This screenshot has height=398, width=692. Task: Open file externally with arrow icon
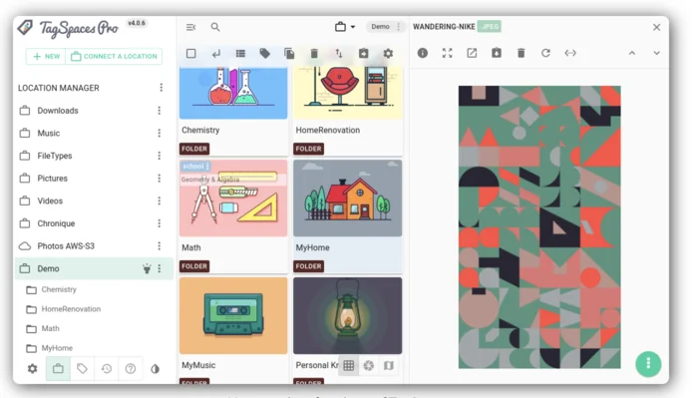pos(472,53)
